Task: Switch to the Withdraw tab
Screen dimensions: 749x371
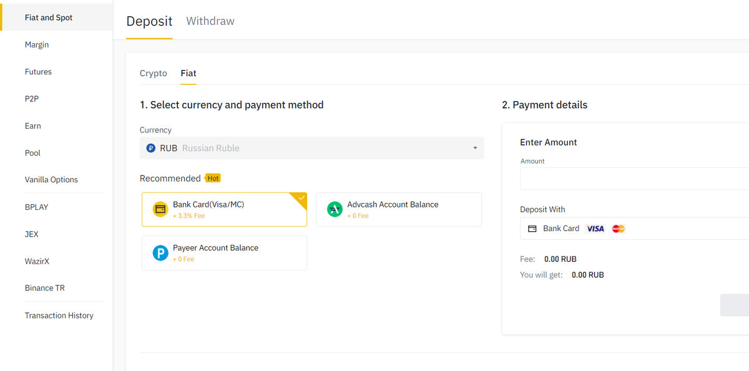Action: pyautogui.click(x=210, y=21)
